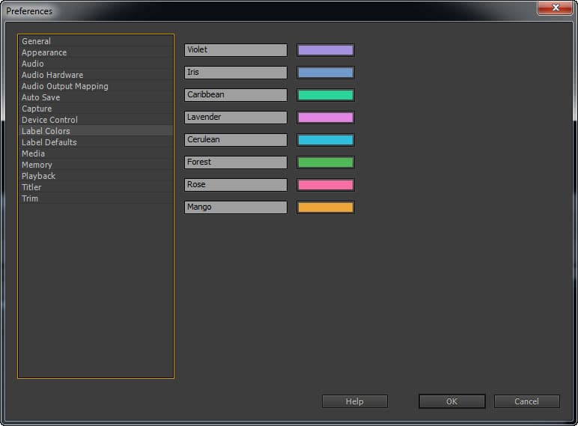The image size is (578, 426).
Task: Cancel the Preferences dialog
Action: tap(527, 401)
